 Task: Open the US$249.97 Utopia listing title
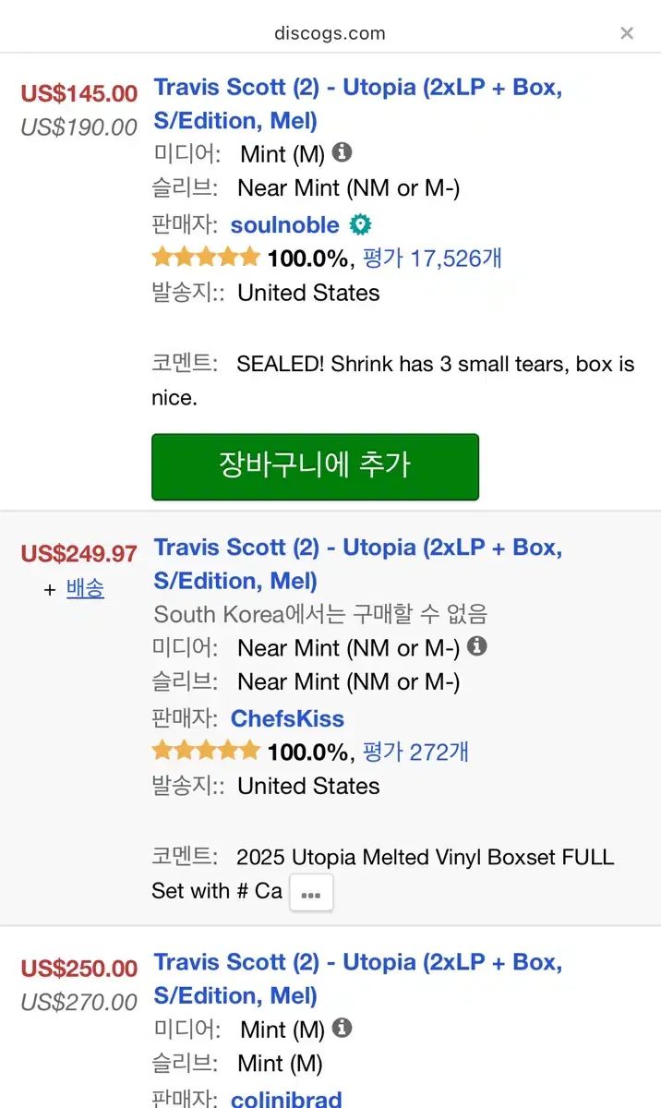pyautogui.click(x=357, y=563)
